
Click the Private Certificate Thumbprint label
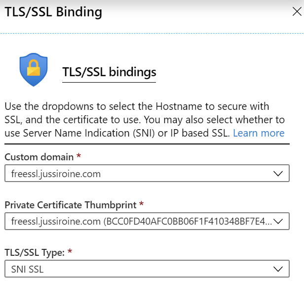71,205
